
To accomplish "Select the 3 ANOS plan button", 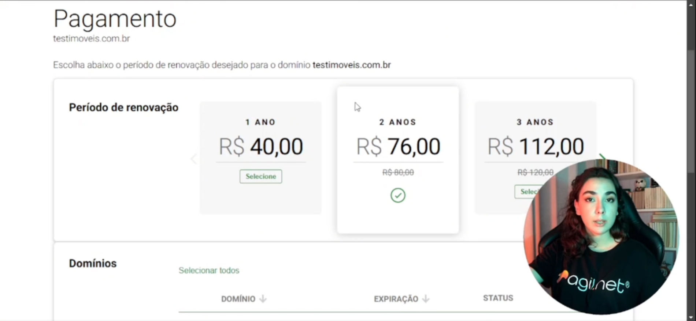I will pos(527,192).
